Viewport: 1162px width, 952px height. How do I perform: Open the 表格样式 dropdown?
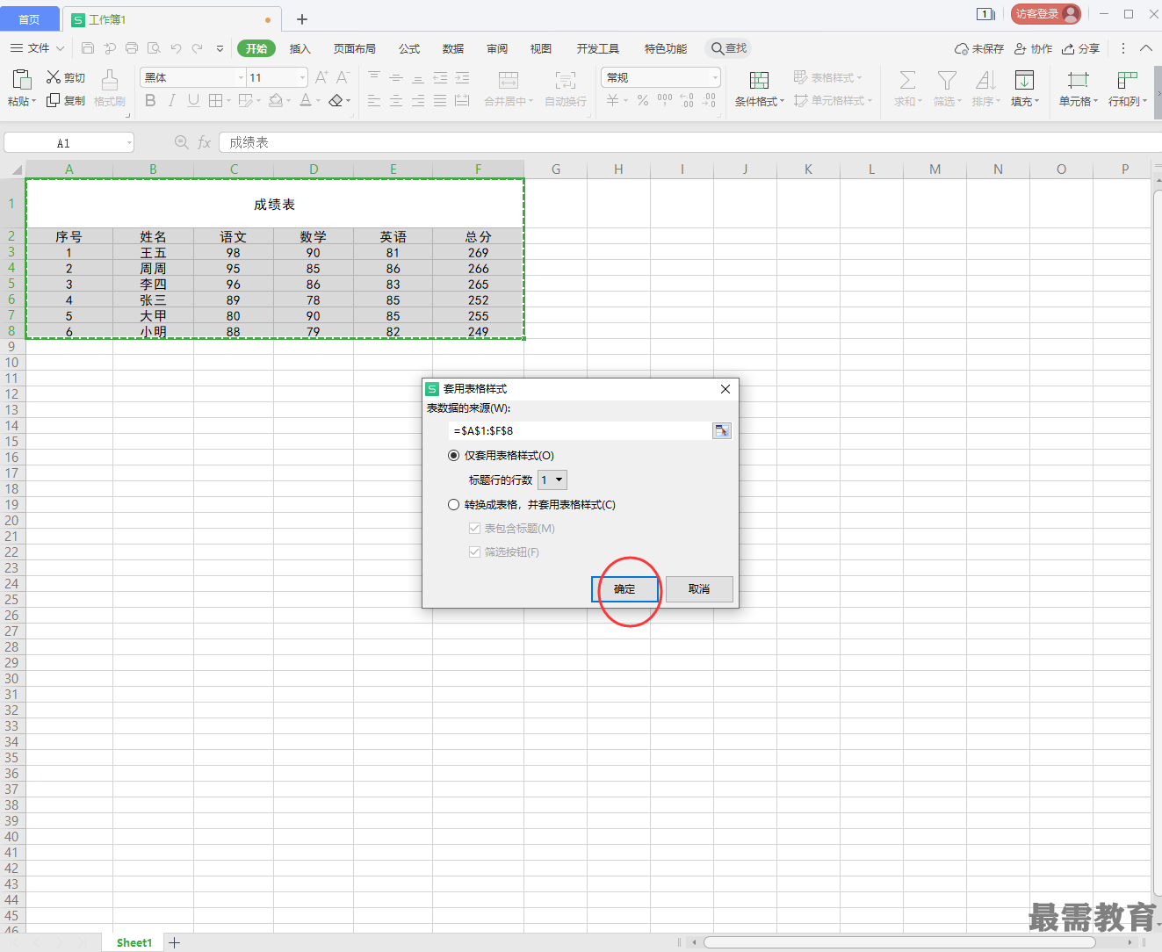pyautogui.click(x=827, y=77)
